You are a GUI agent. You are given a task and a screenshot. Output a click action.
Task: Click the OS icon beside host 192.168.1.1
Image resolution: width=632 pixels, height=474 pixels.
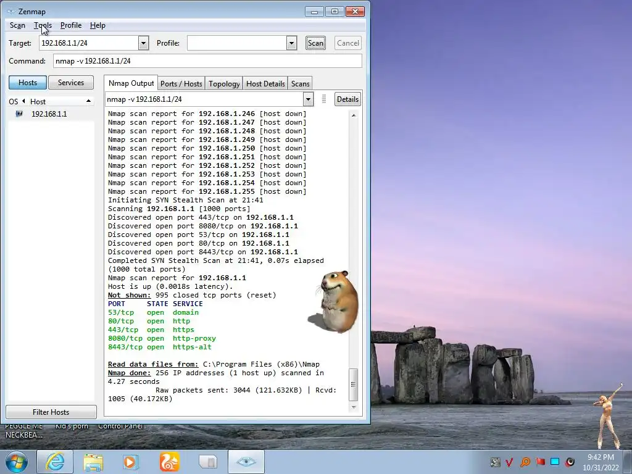19,114
